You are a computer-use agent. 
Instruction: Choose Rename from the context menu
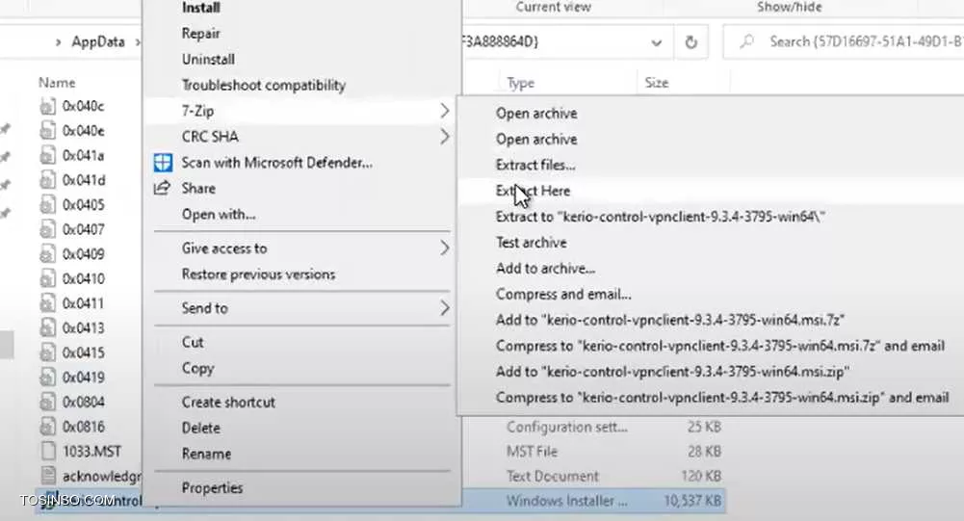[x=206, y=454]
